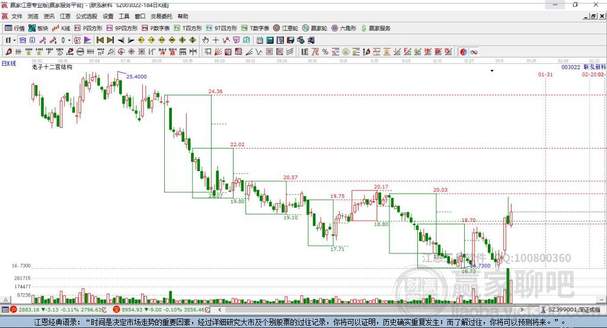Open the P数字表 tool
Viewport: 607px width, 328px height.
pyautogui.click(x=156, y=28)
